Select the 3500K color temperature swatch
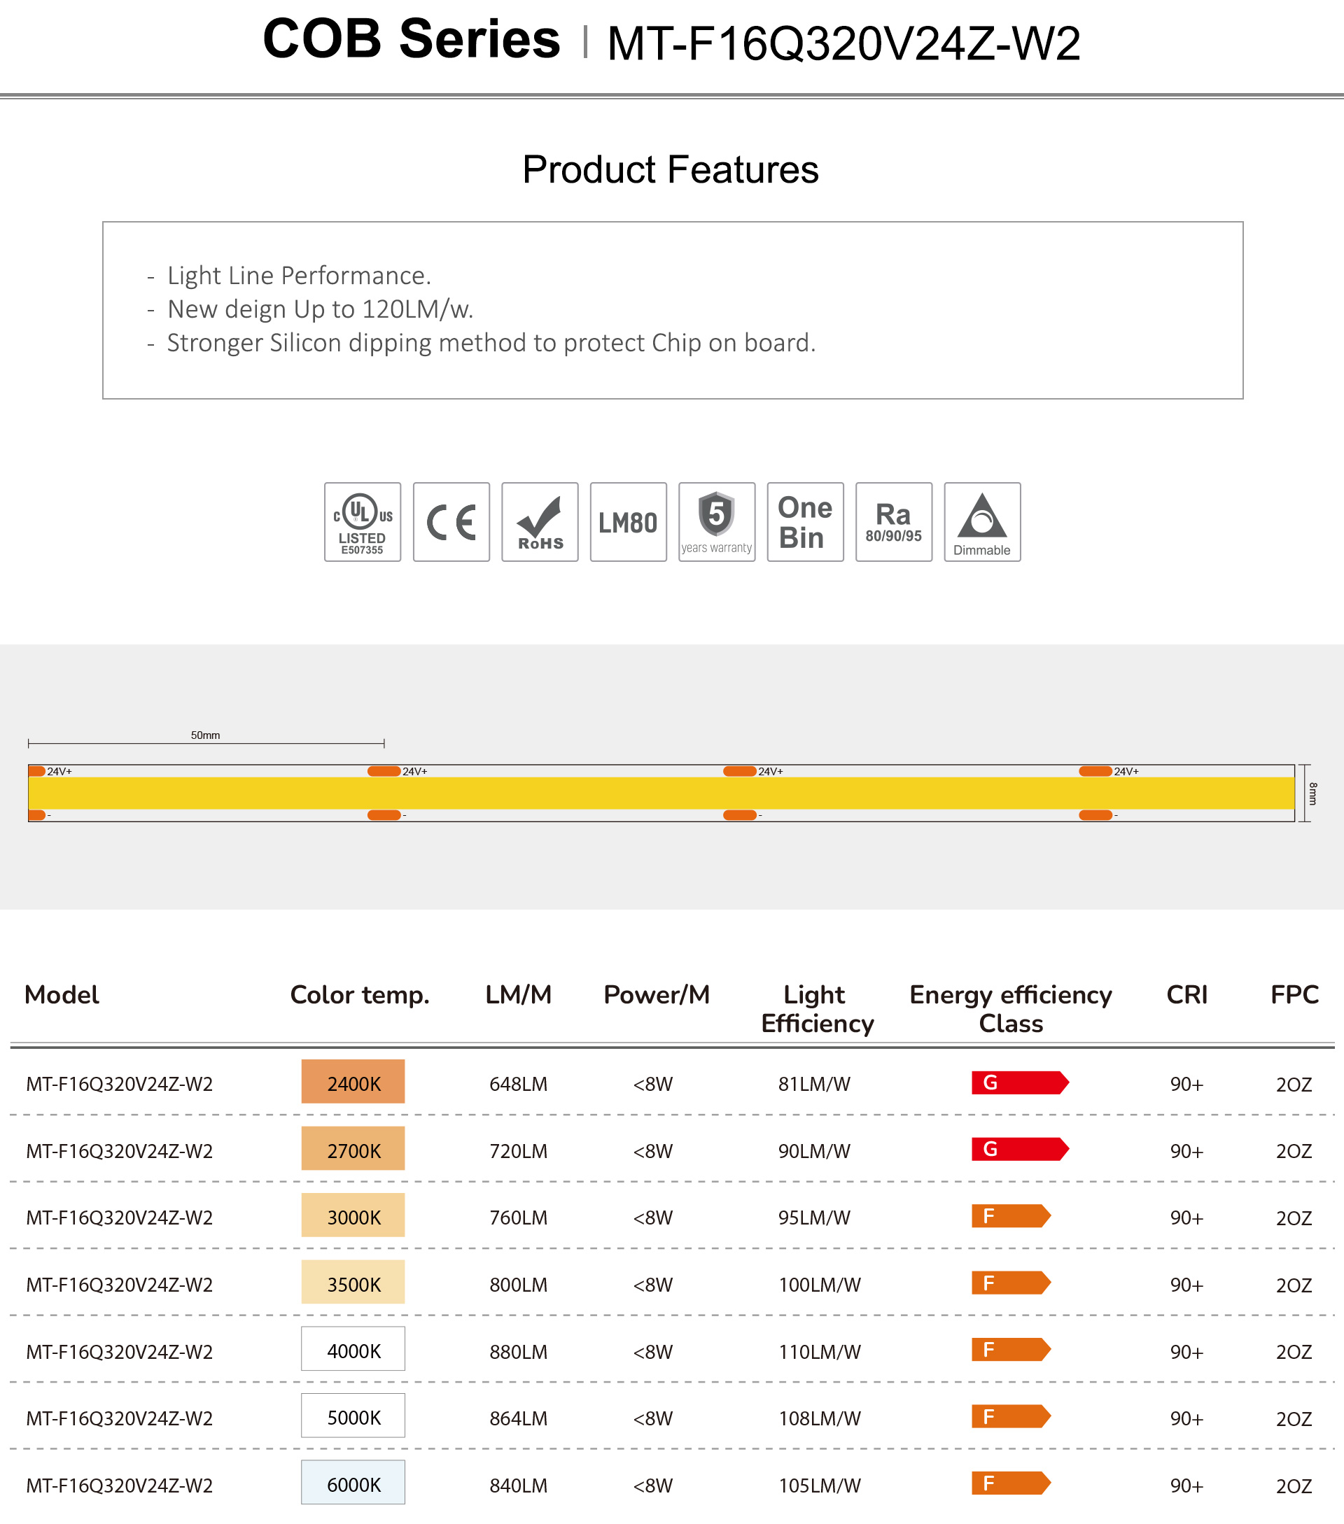Viewport: 1344px width, 1524px height. (353, 1283)
